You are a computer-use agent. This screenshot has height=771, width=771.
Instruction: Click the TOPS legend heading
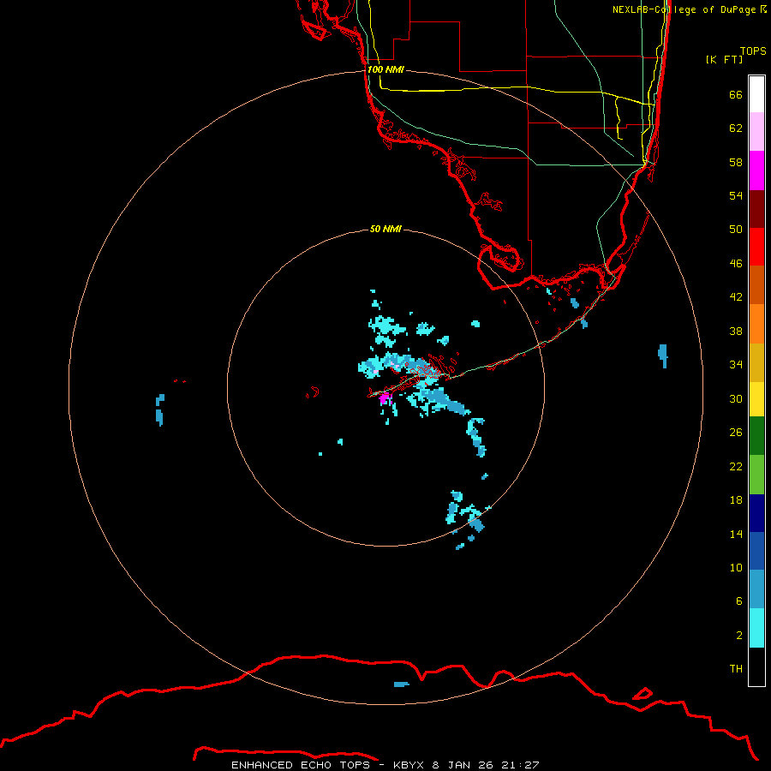coord(753,51)
